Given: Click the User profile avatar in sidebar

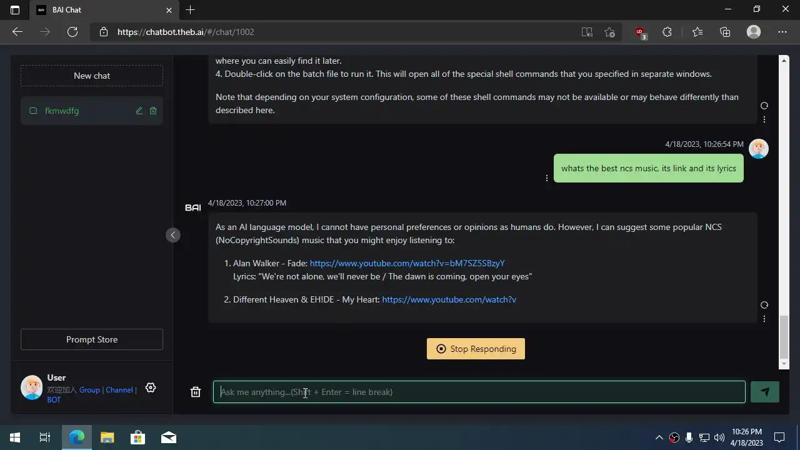Looking at the screenshot, I should click(32, 387).
